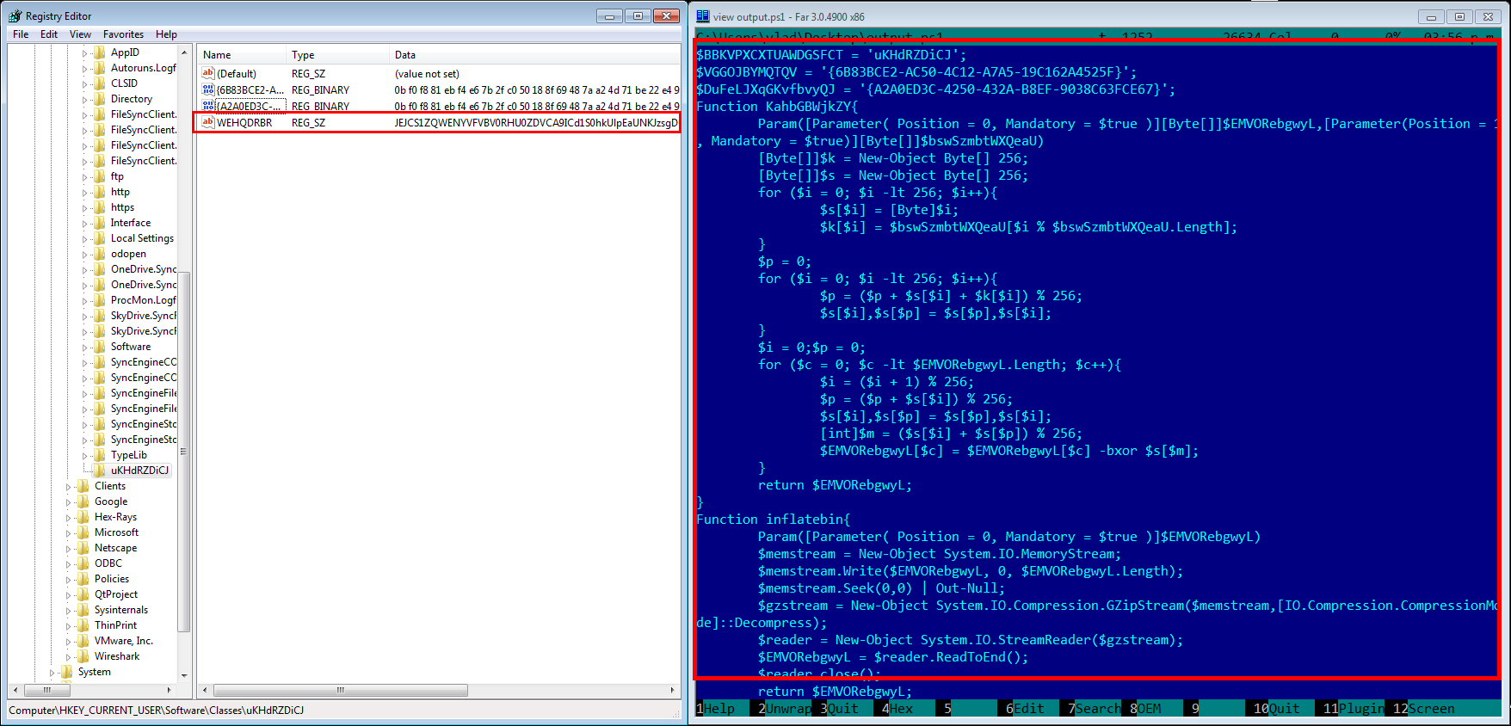Expand the TypeLib tree node
The width and height of the screenshot is (1511, 726).
tap(85, 456)
